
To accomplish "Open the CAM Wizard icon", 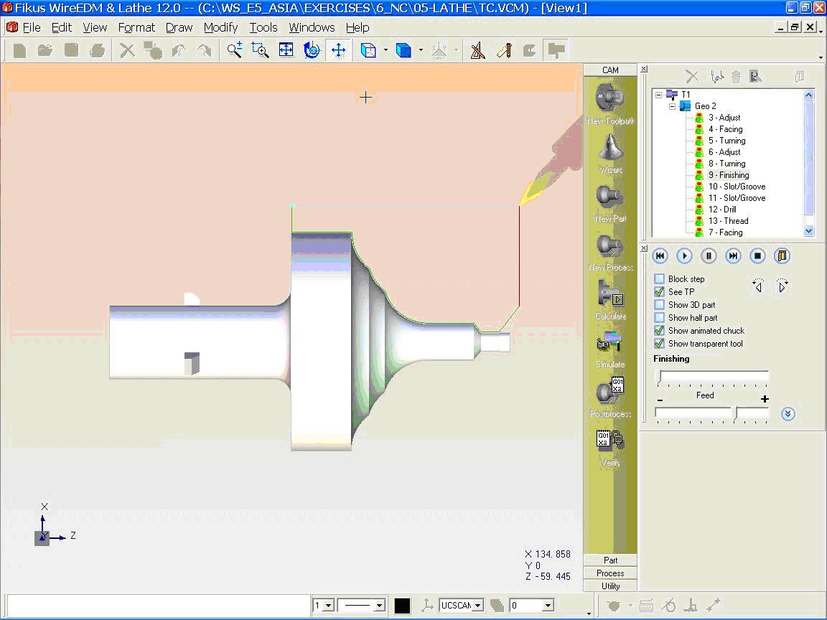I will click(x=610, y=148).
